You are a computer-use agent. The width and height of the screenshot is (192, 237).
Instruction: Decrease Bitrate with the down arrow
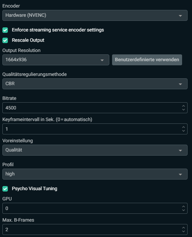click(x=183, y=109)
